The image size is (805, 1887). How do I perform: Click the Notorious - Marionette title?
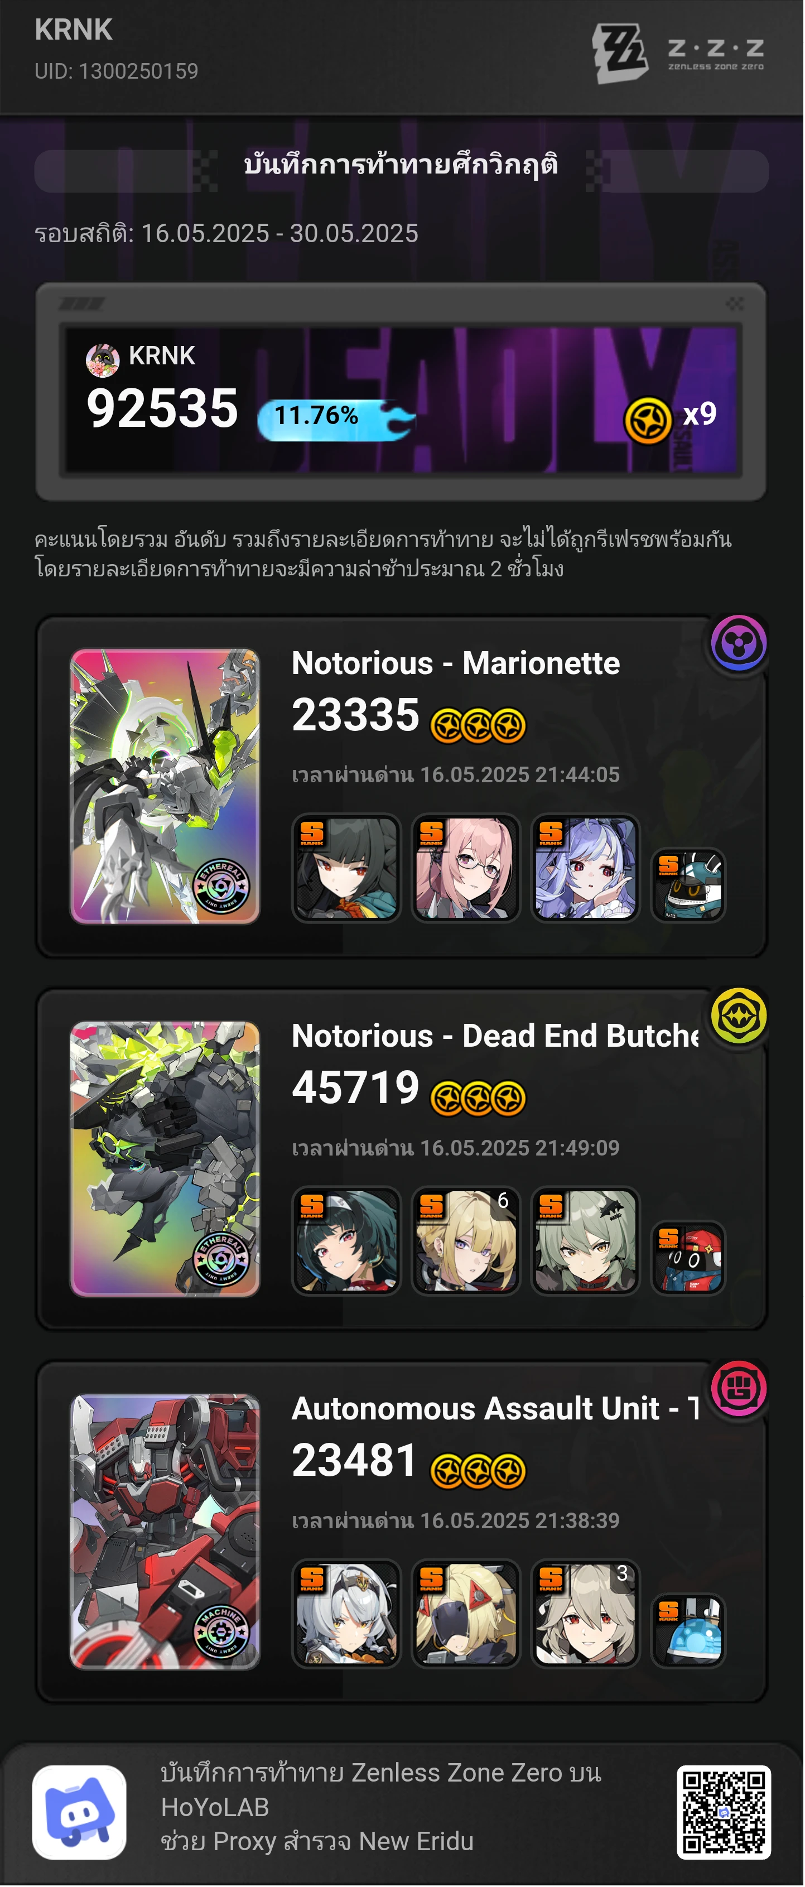pos(456,663)
